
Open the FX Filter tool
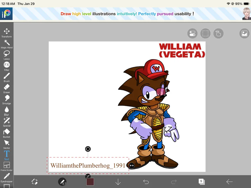pyautogui.click(x=7, y=66)
